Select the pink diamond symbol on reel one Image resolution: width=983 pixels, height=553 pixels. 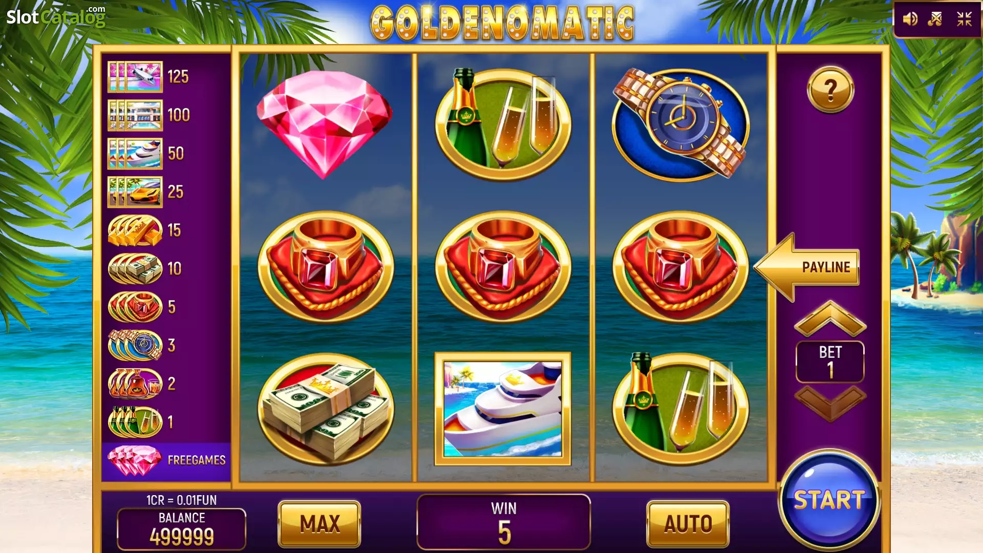click(x=325, y=124)
